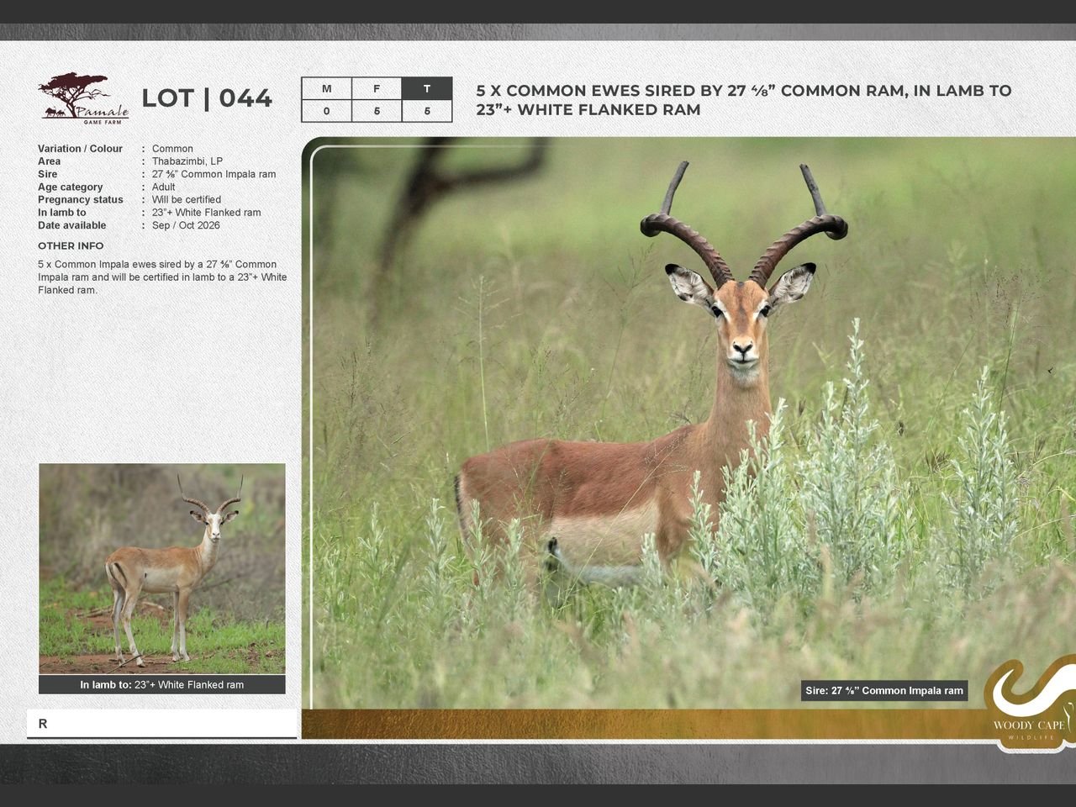Image resolution: width=1076 pixels, height=807 pixels.
Task: Click the male count value 0
Action: coord(326,111)
